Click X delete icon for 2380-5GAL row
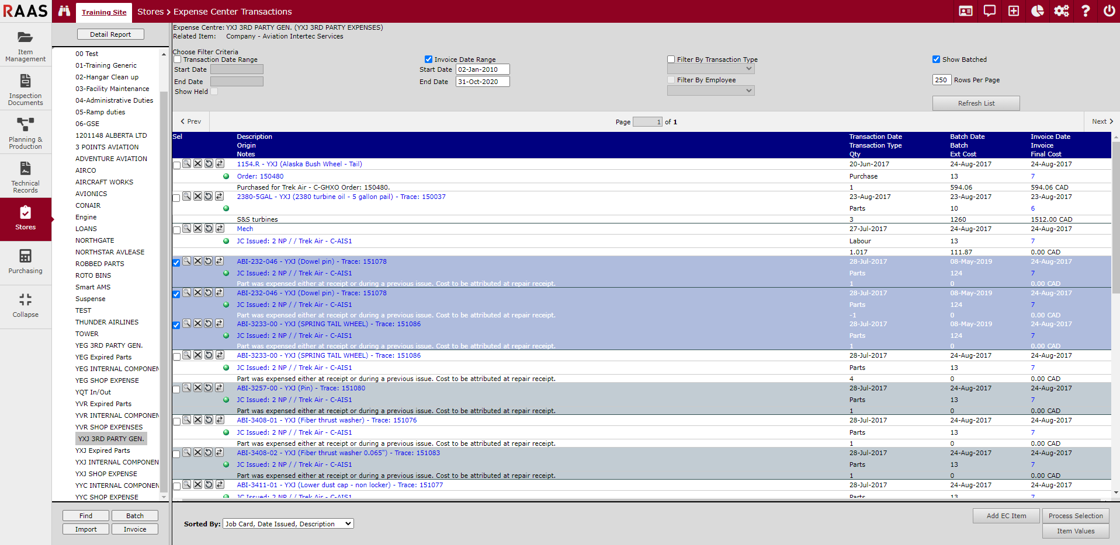This screenshot has height=545, width=1120. pos(198,197)
